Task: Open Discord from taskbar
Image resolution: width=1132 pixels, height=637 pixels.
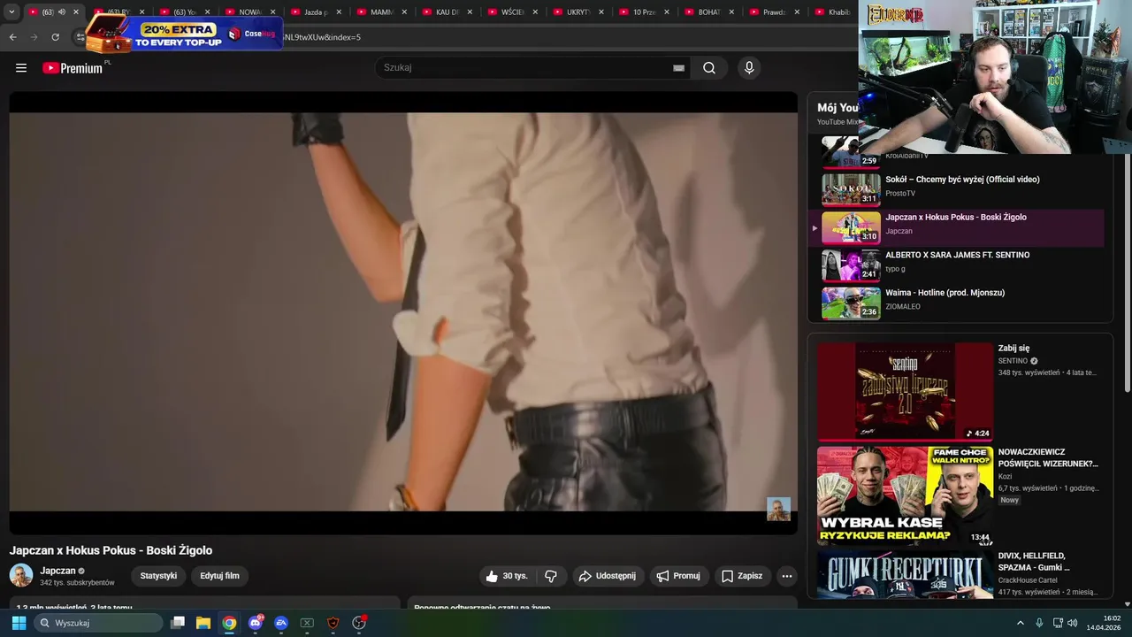Action: point(256,623)
